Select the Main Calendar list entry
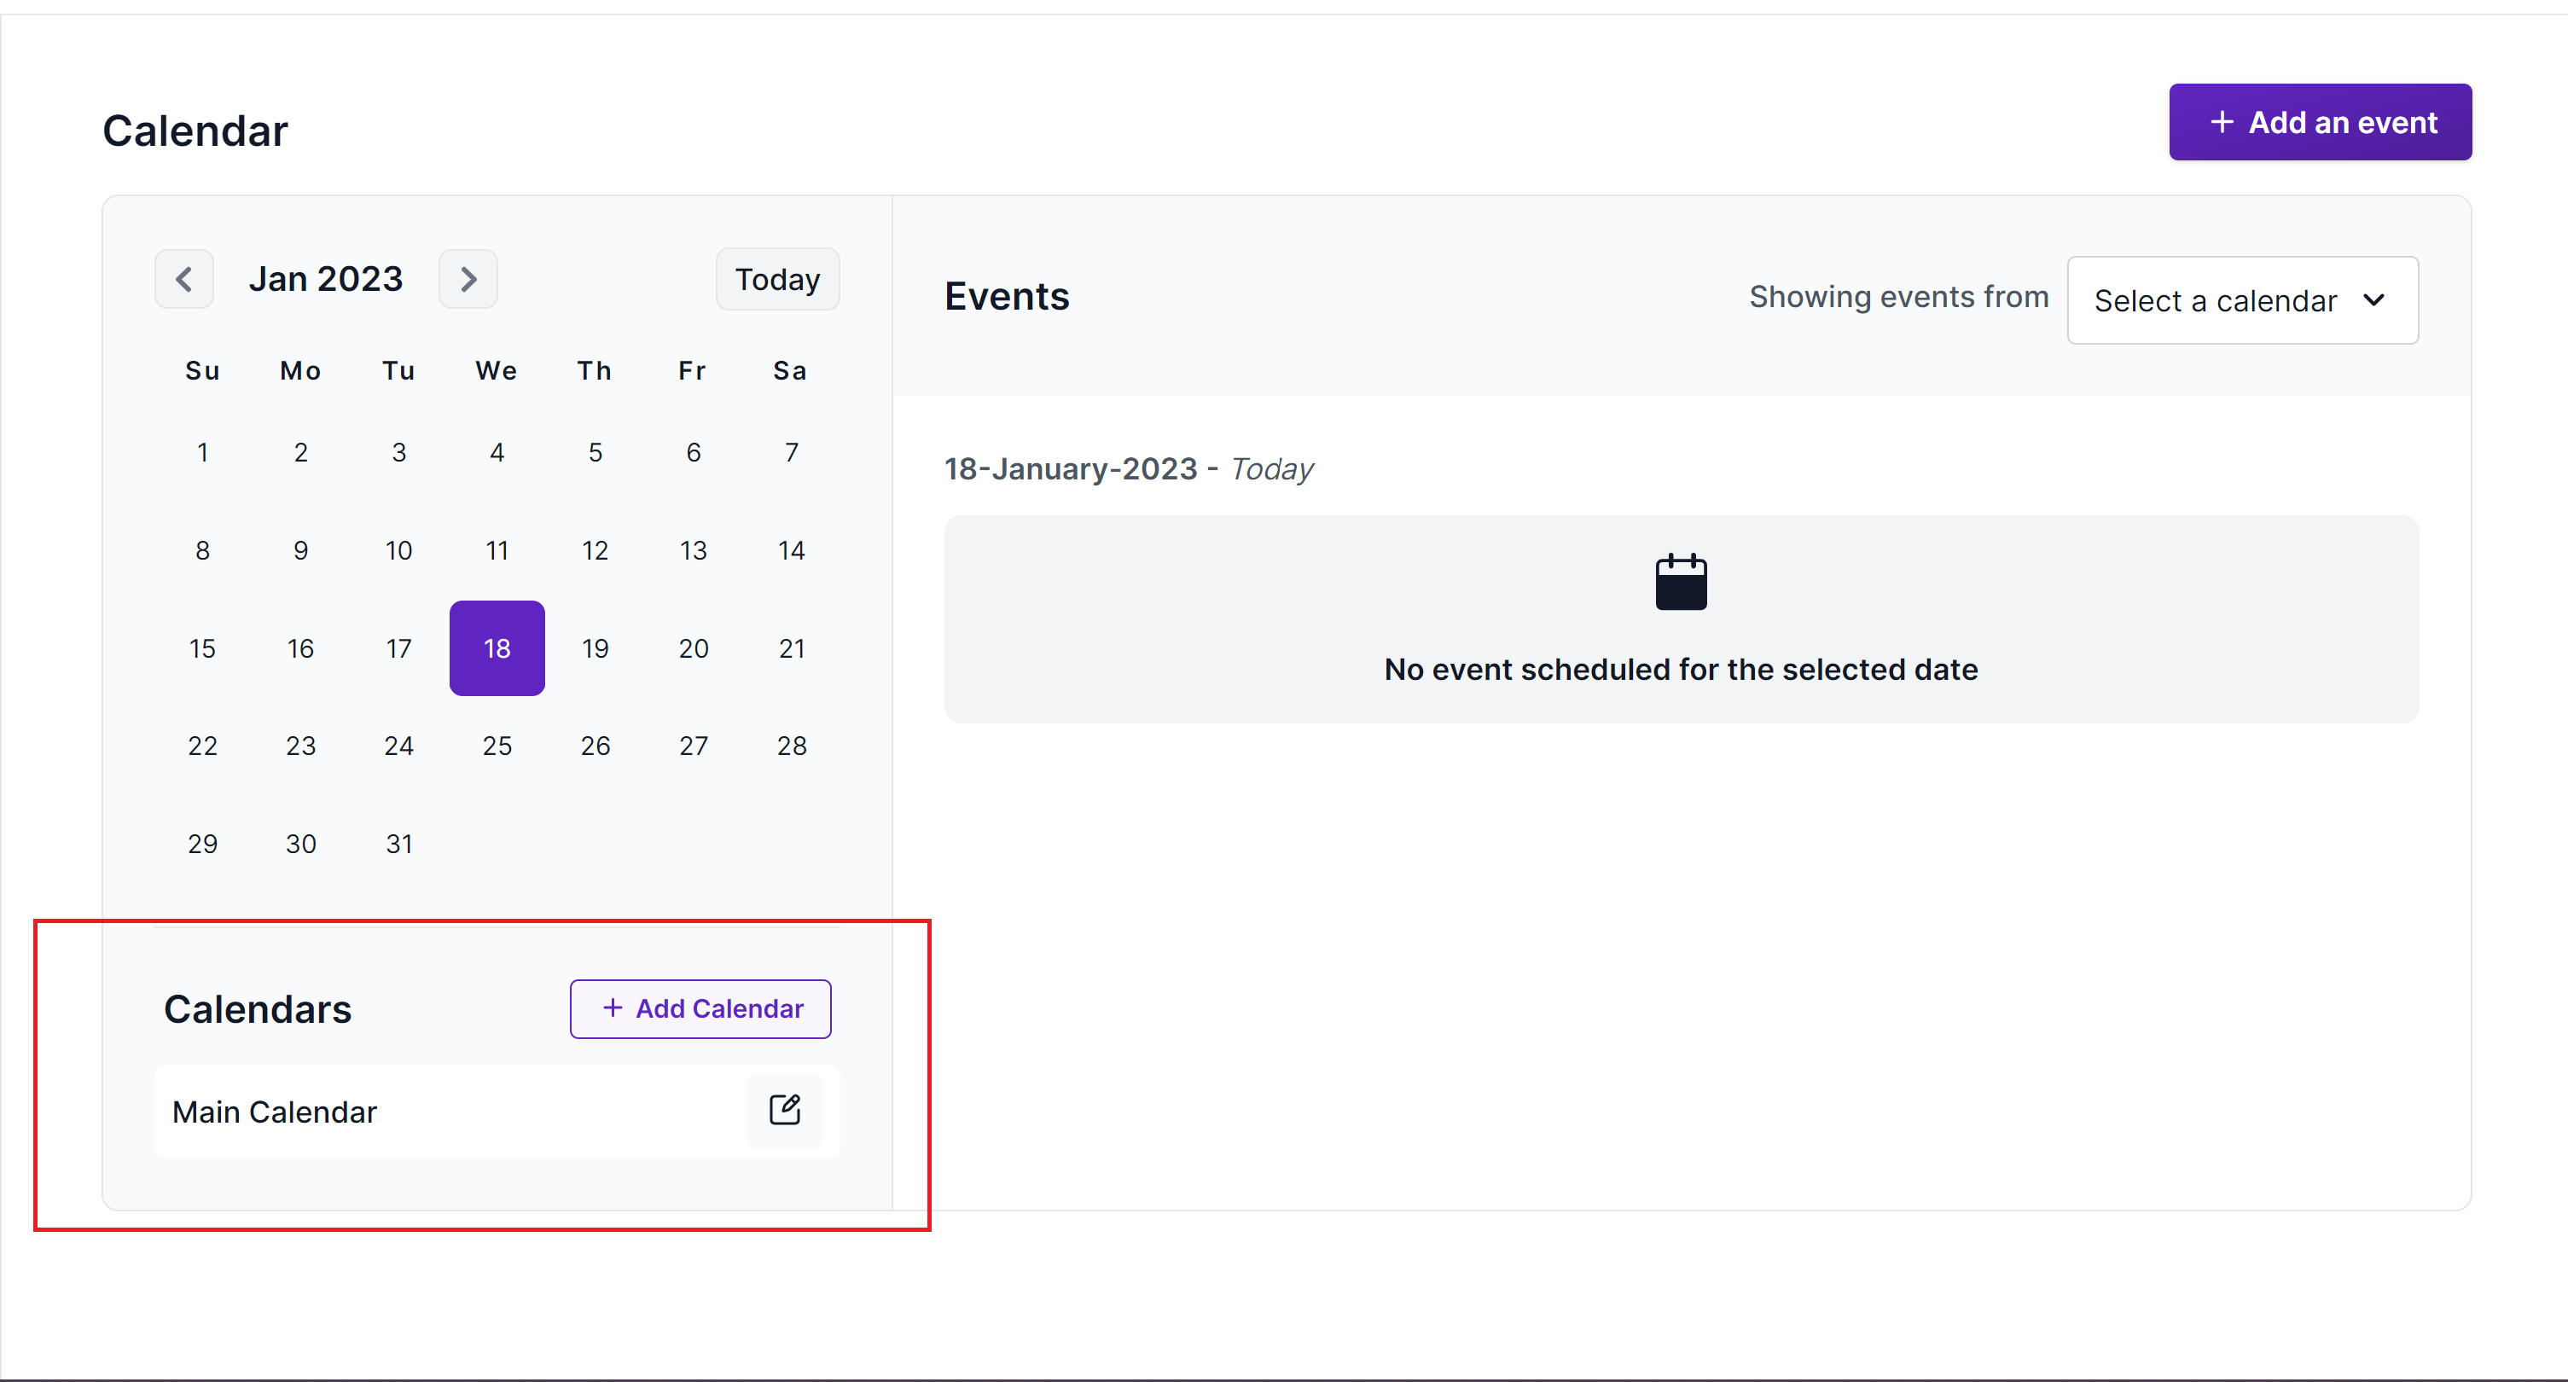 point(275,1111)
